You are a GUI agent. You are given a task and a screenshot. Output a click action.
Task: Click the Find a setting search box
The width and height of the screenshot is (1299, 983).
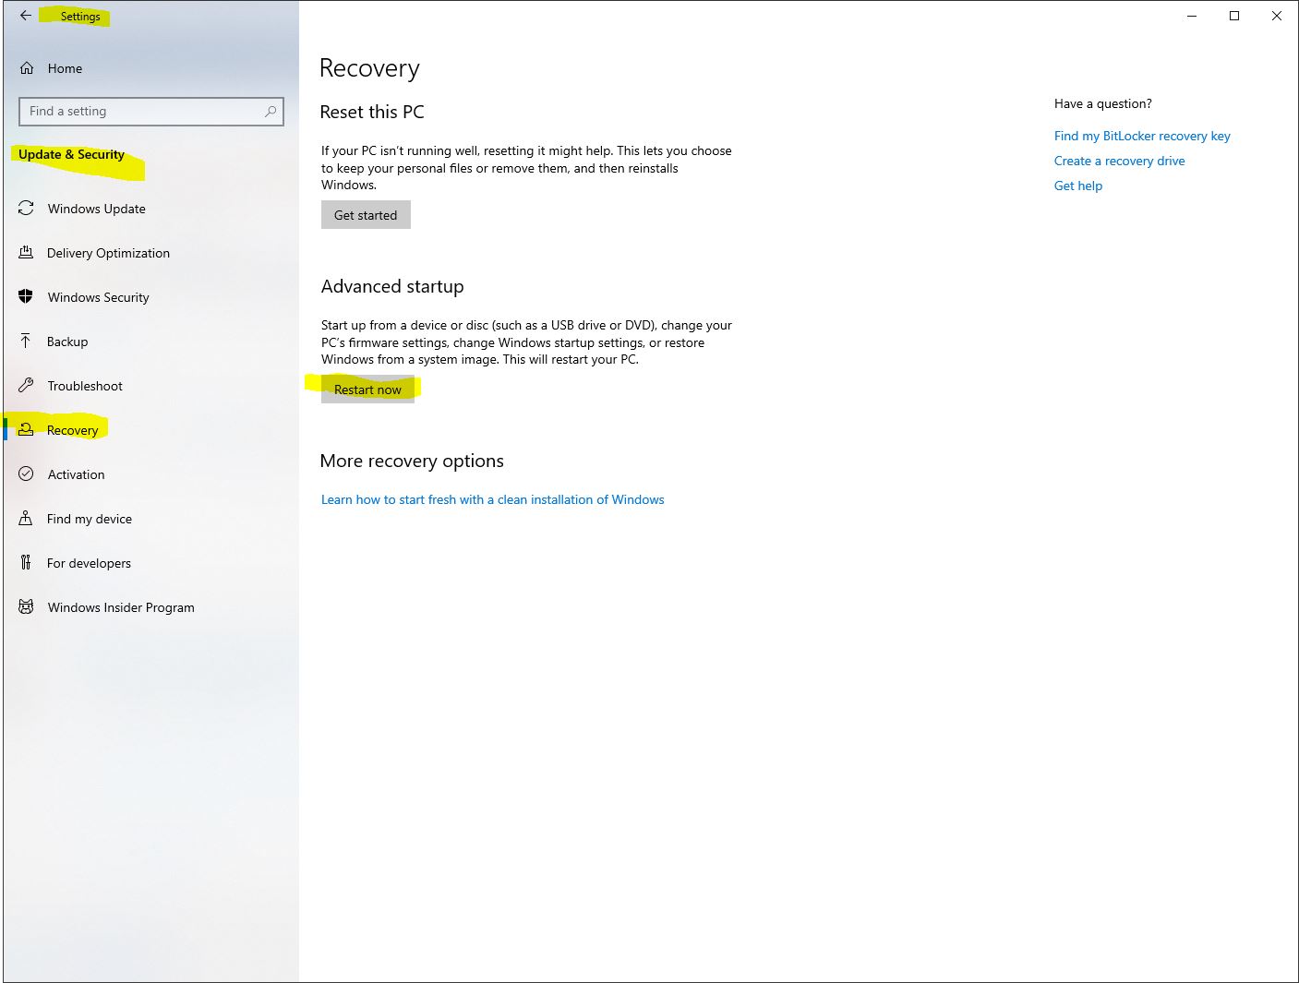pos(151,112)
